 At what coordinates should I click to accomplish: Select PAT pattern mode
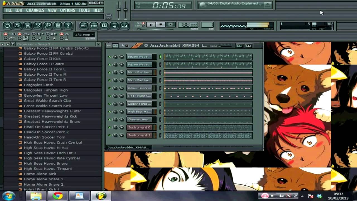pos(144,23)
